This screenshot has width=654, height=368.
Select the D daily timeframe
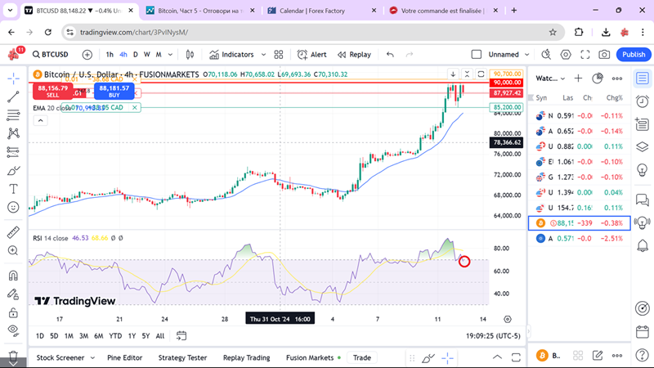point(135,55)
